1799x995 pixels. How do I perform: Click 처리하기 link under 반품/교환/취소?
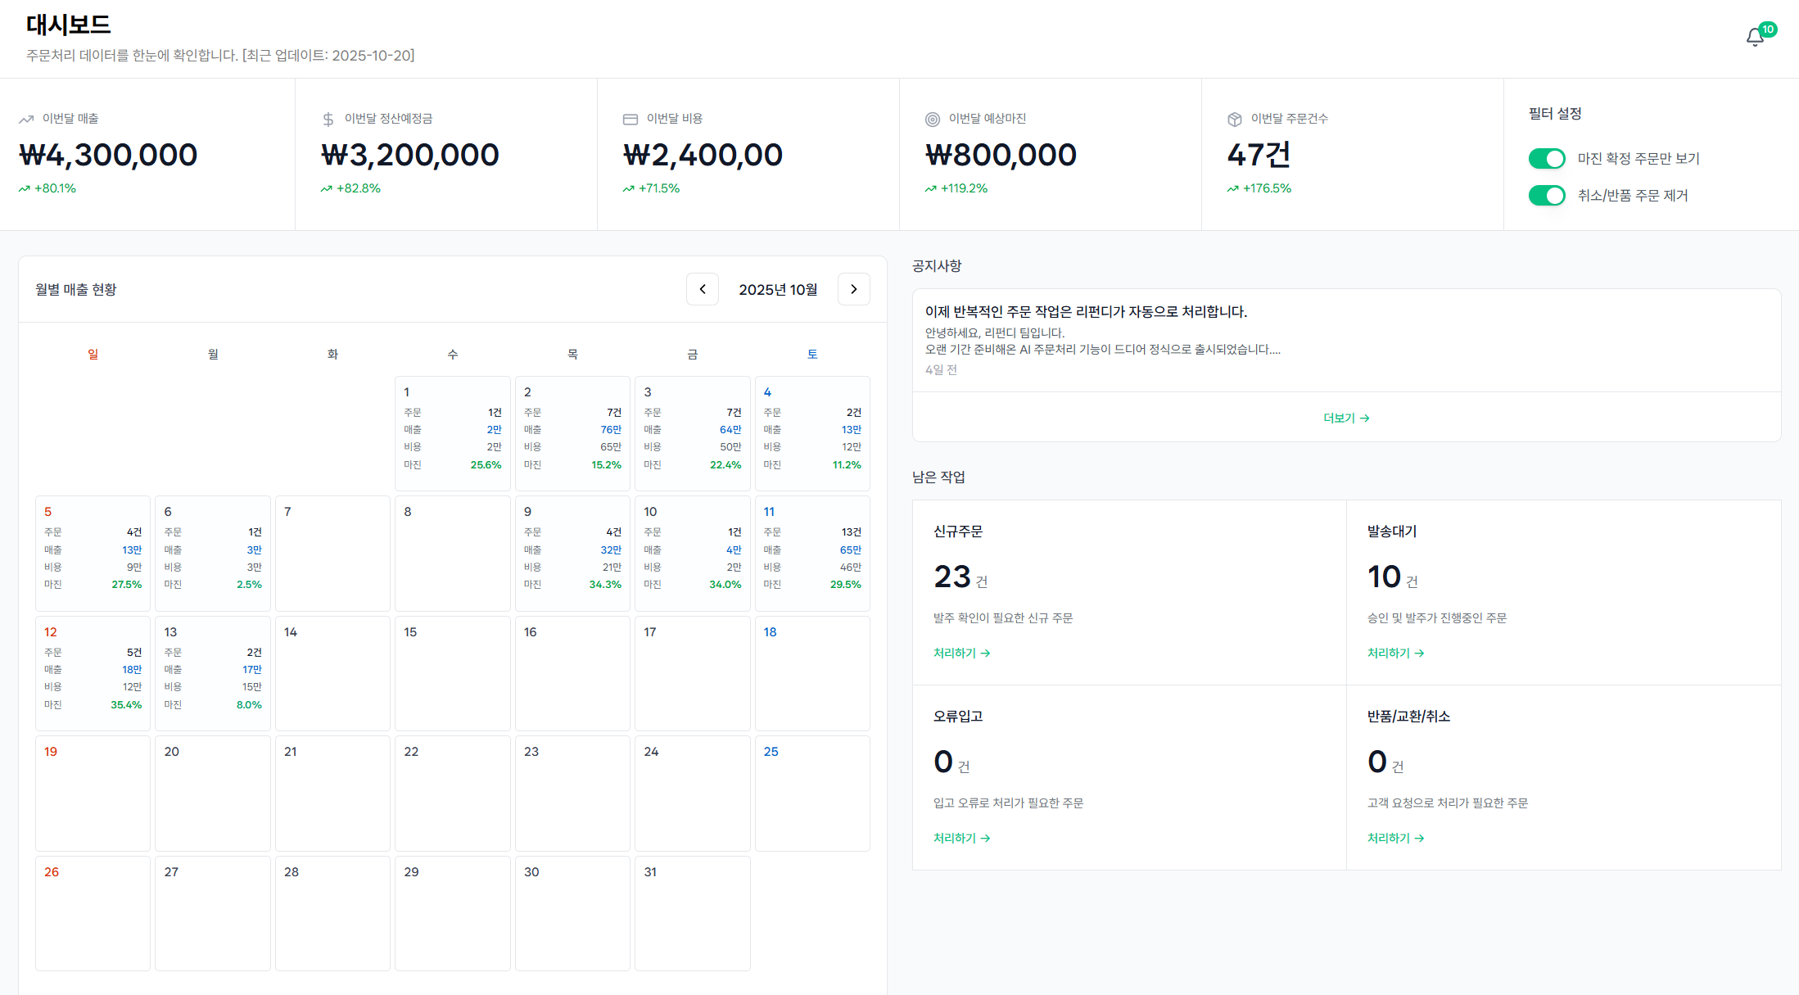click(x=1395, y=838)
